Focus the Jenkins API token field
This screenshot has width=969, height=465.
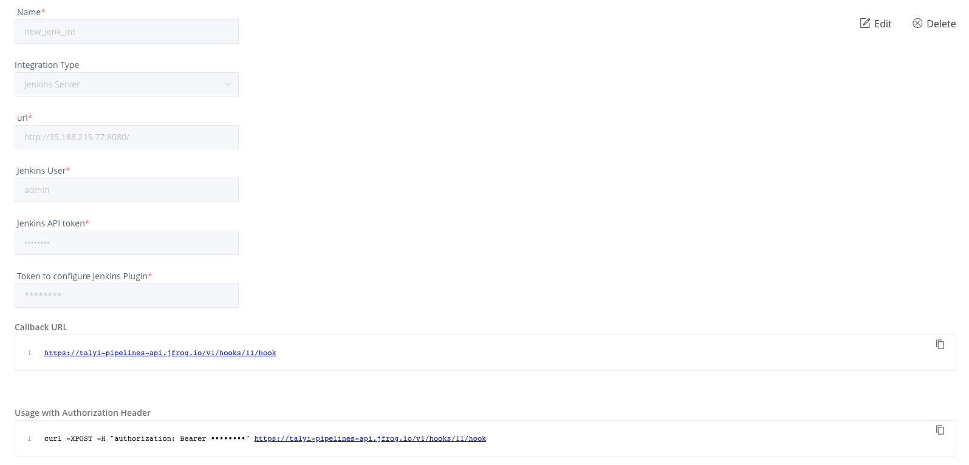pyautogui.click(x=126, y=243)
